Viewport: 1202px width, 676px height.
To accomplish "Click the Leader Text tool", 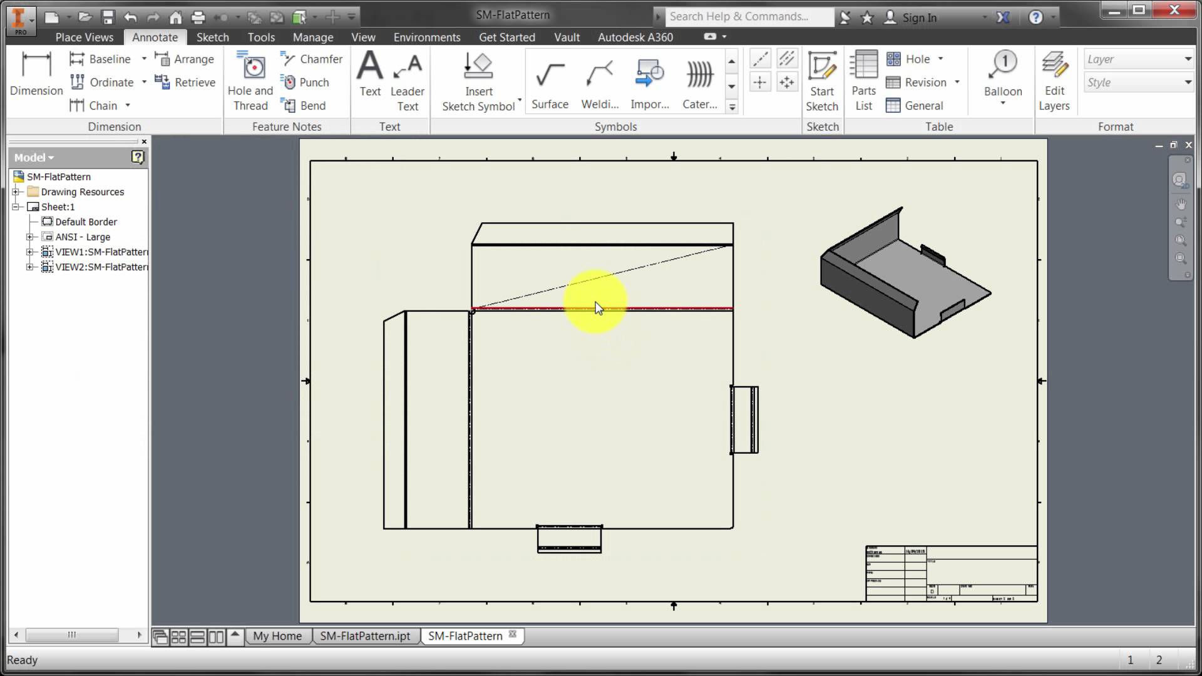I will click(x=407, y=80).
